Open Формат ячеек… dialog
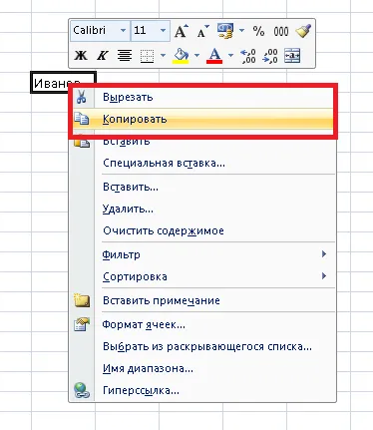This screenshot has height=430, width=373. click(202, 324)
